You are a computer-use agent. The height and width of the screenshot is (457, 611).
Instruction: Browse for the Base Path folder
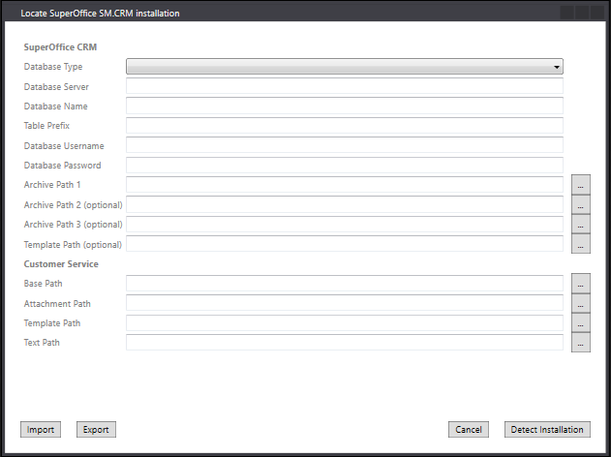tap(581, 284)
